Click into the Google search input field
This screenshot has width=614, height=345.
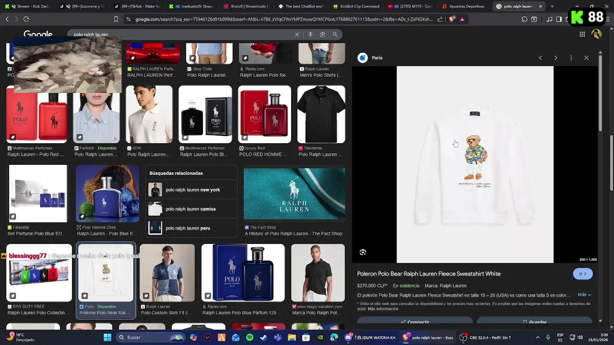point(182,34)
